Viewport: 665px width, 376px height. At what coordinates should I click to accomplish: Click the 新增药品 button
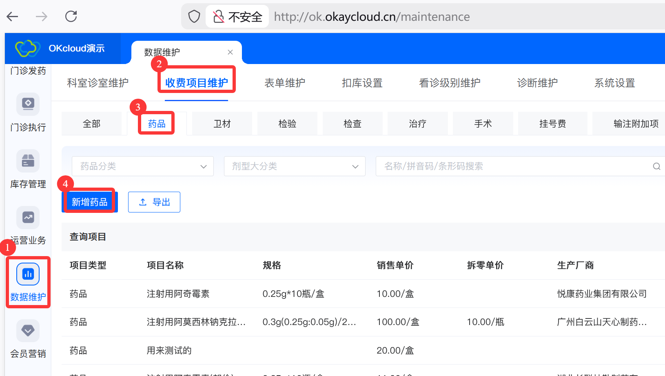point(89,202)
